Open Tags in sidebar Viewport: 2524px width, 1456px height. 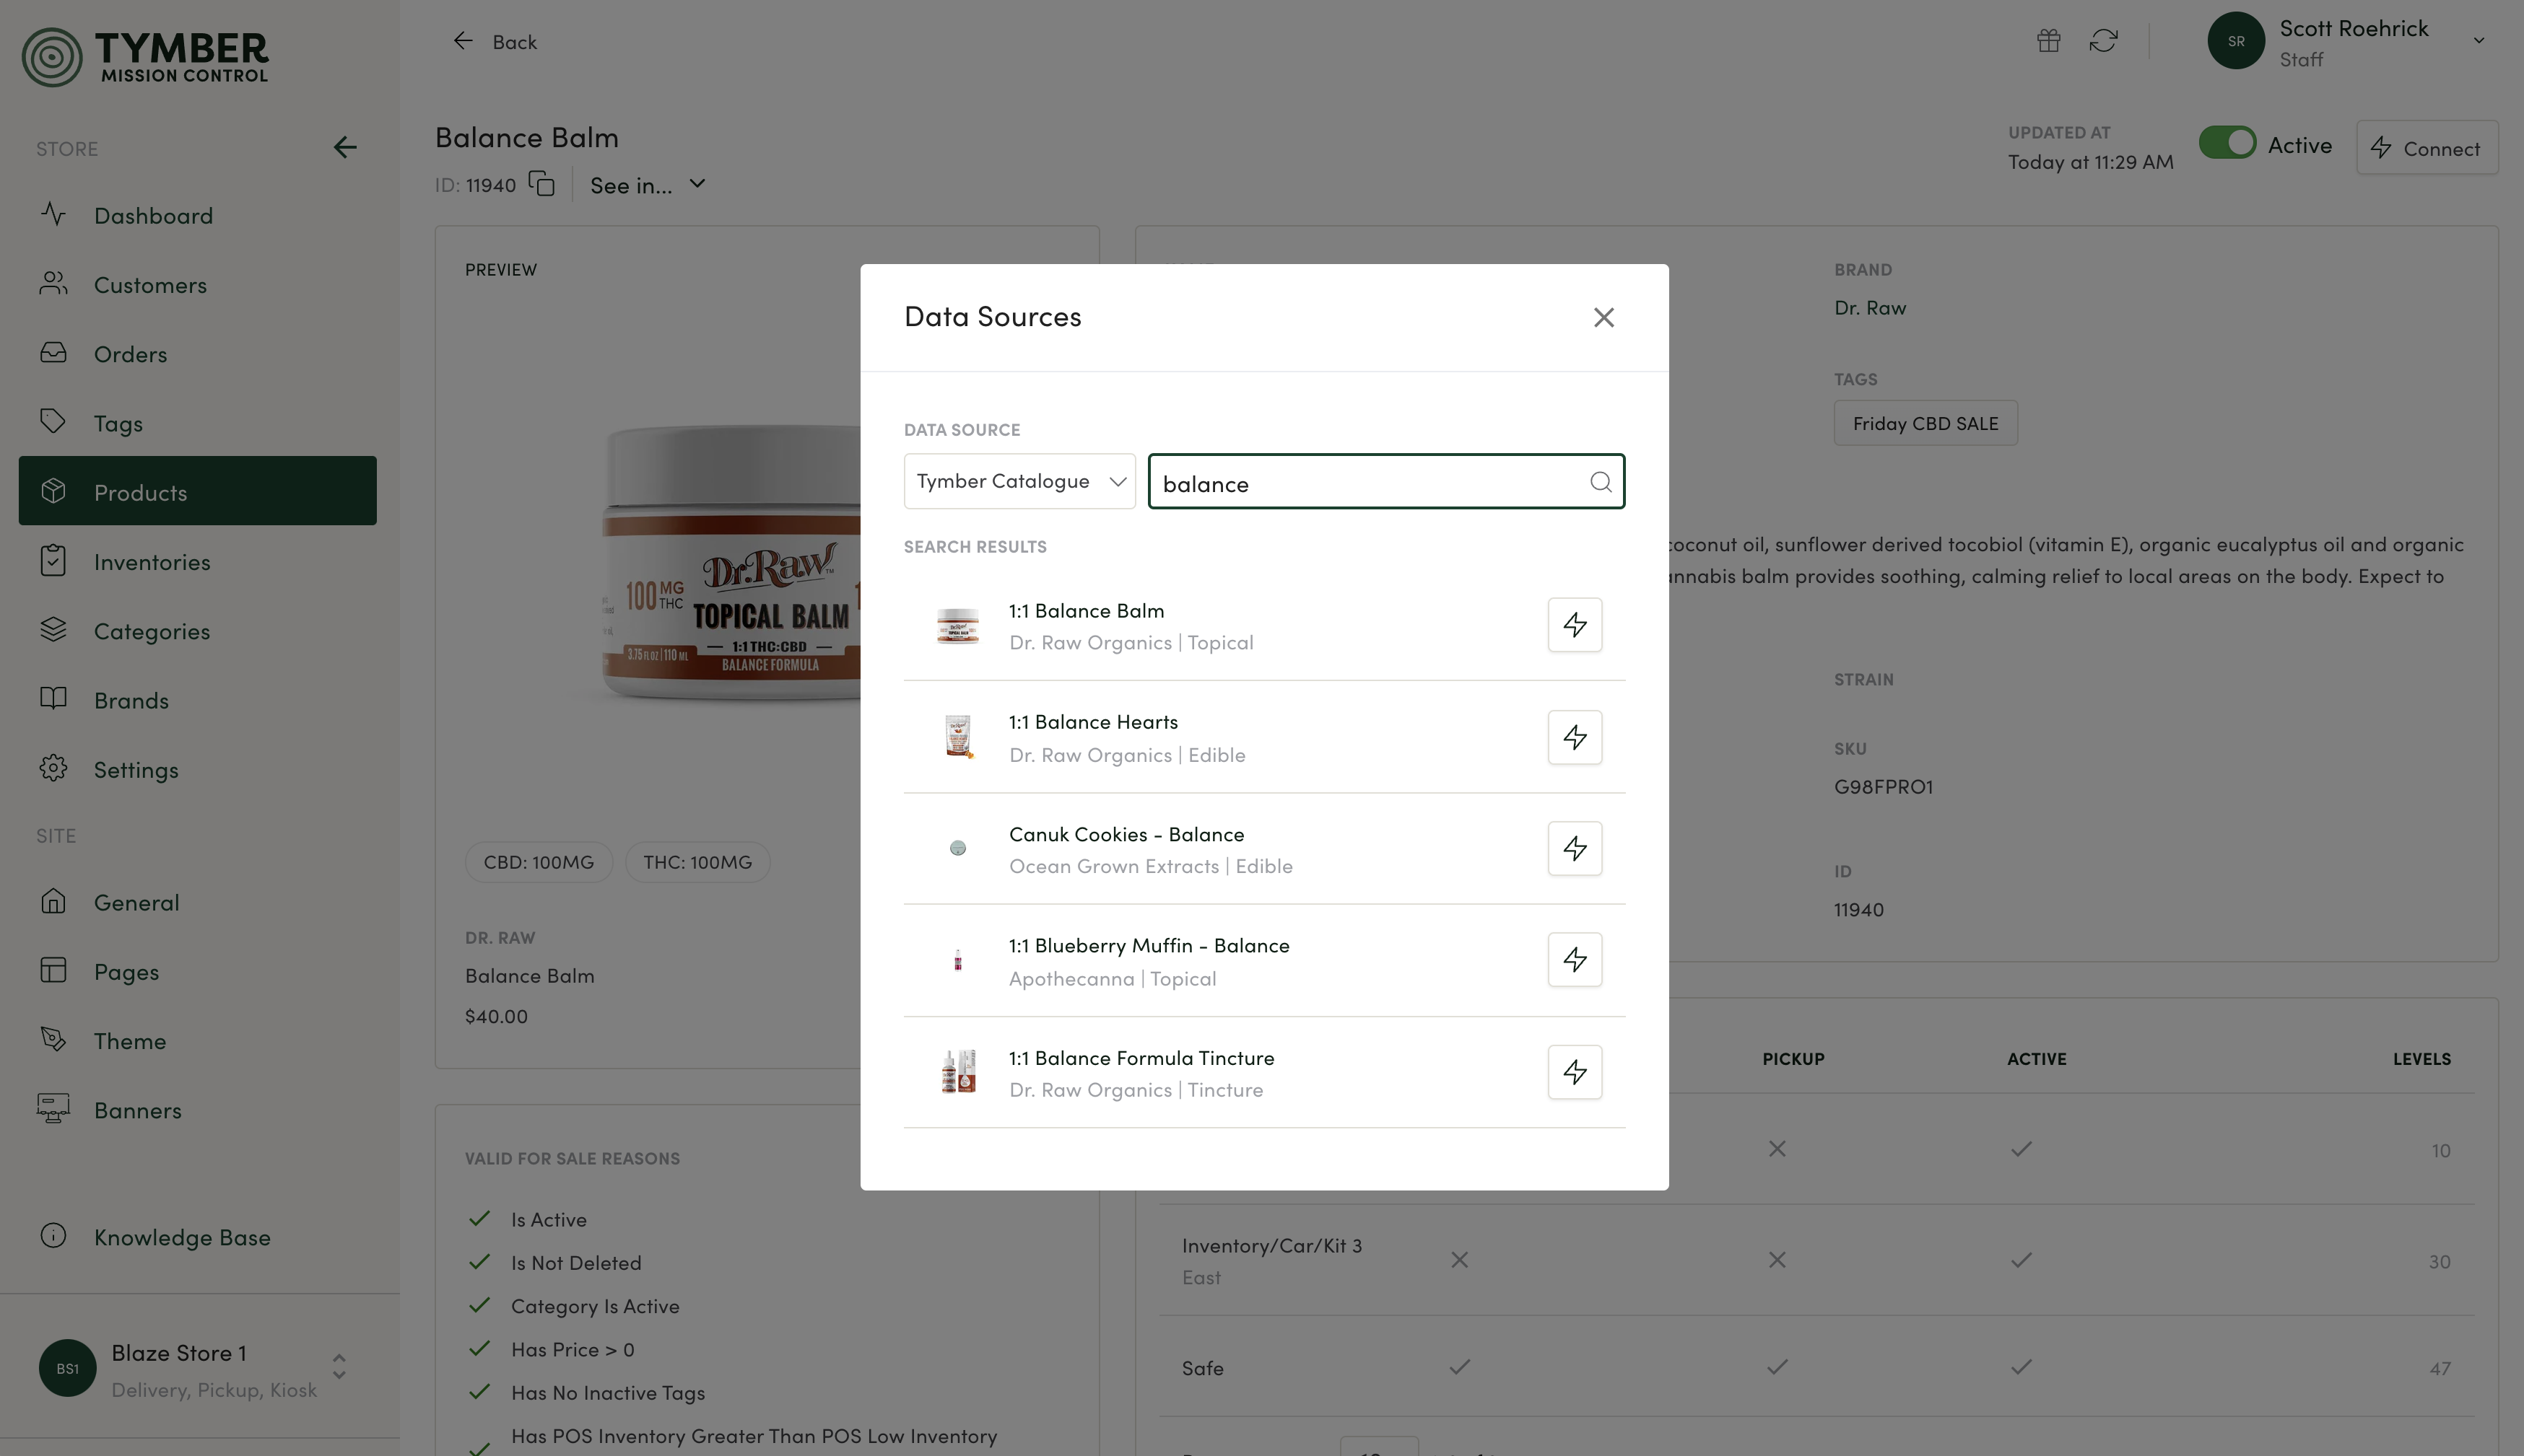[197, 422]
